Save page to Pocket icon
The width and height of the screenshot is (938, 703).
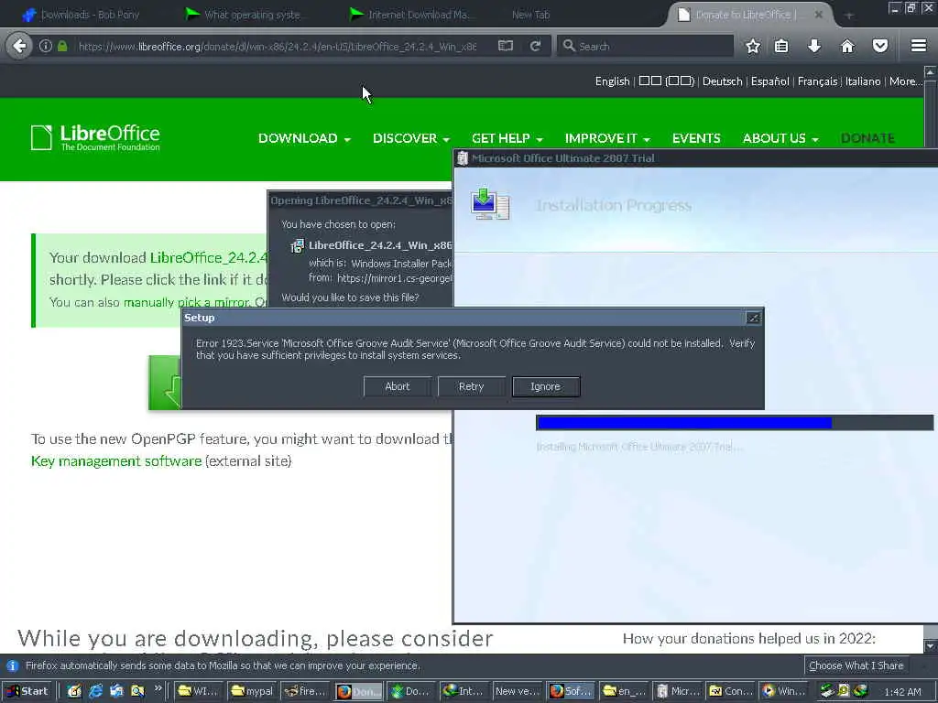[879, 46]
